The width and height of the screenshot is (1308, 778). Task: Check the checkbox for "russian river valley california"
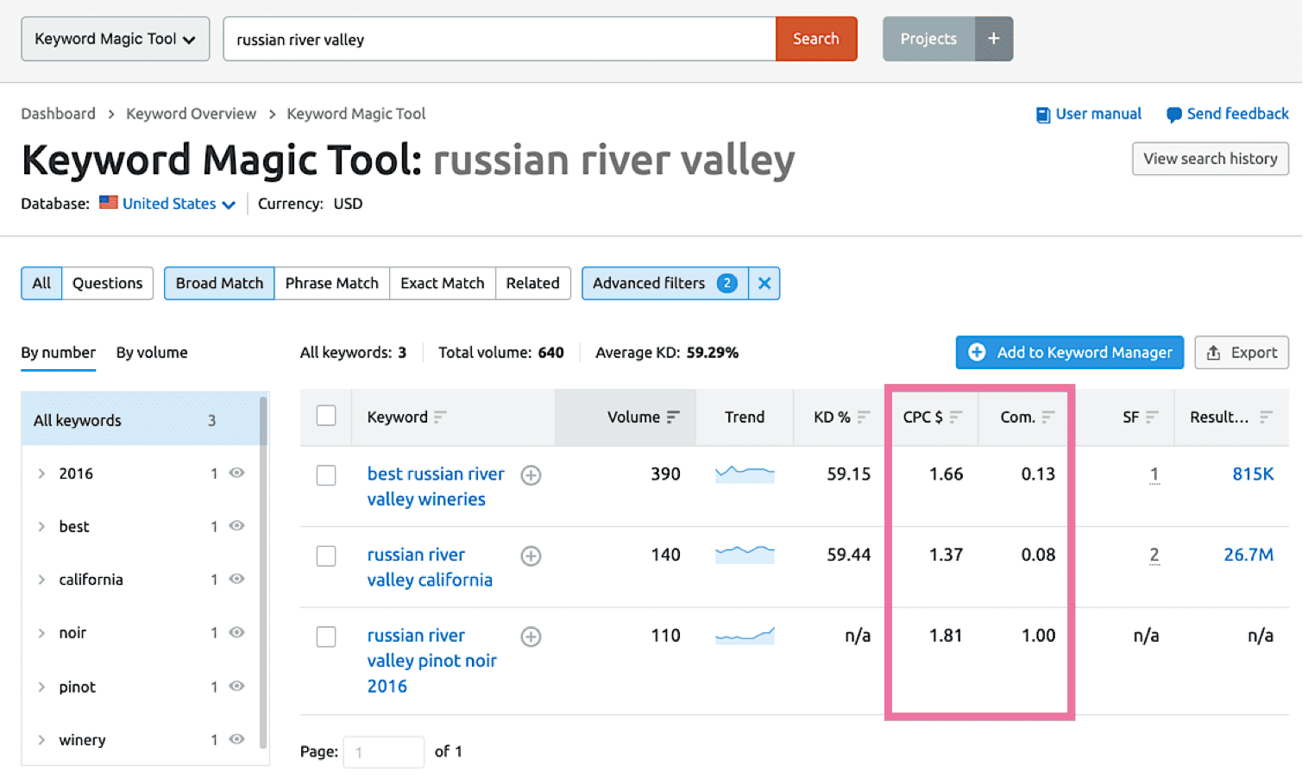click(326, 555)
